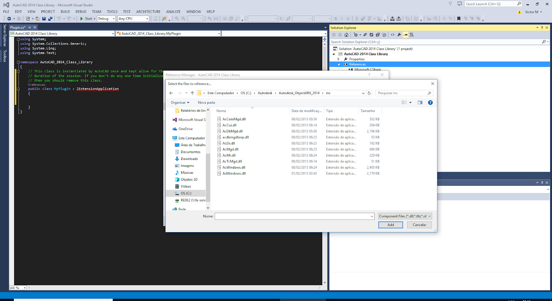Select the AcMgd.dll file

point(230,149)
